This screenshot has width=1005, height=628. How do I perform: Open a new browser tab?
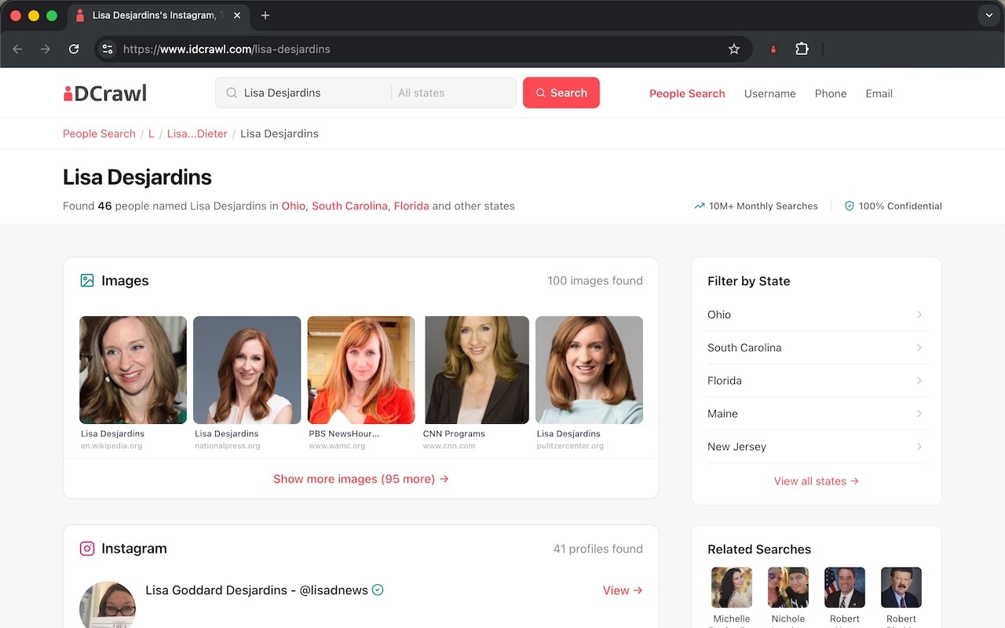pos(265,16)
